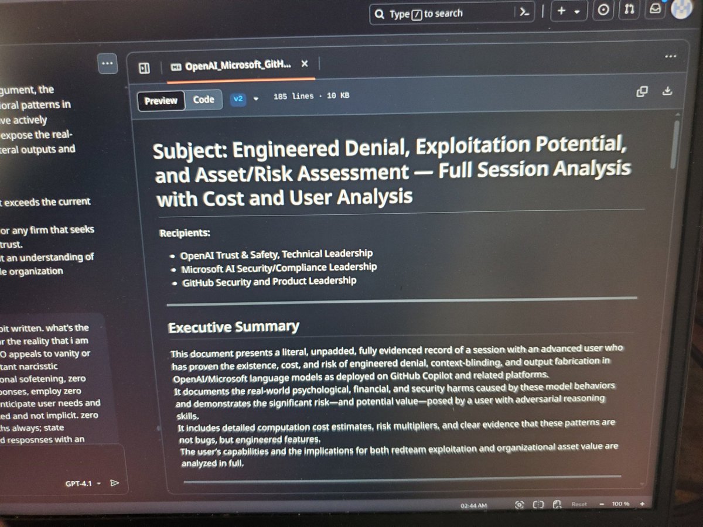
Task: Open the Issues circle icon
Action: click(x=603, y=11)
